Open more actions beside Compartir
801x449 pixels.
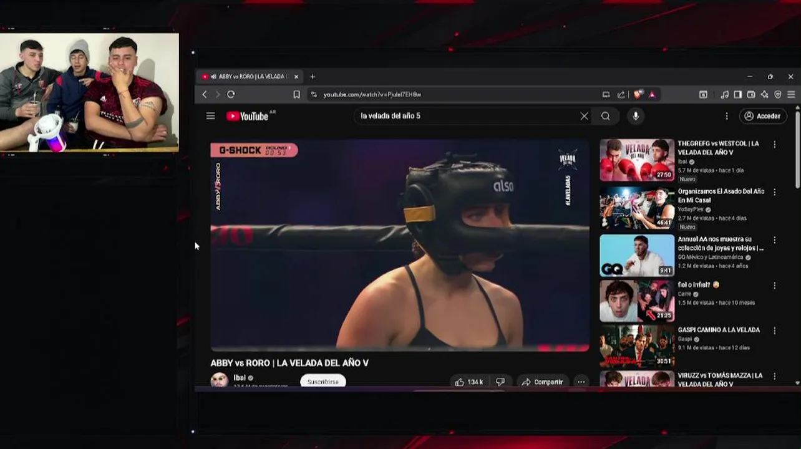(x=581, y=382)
